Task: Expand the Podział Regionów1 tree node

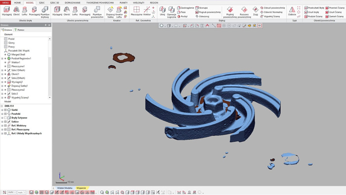Action: [2, 58]
